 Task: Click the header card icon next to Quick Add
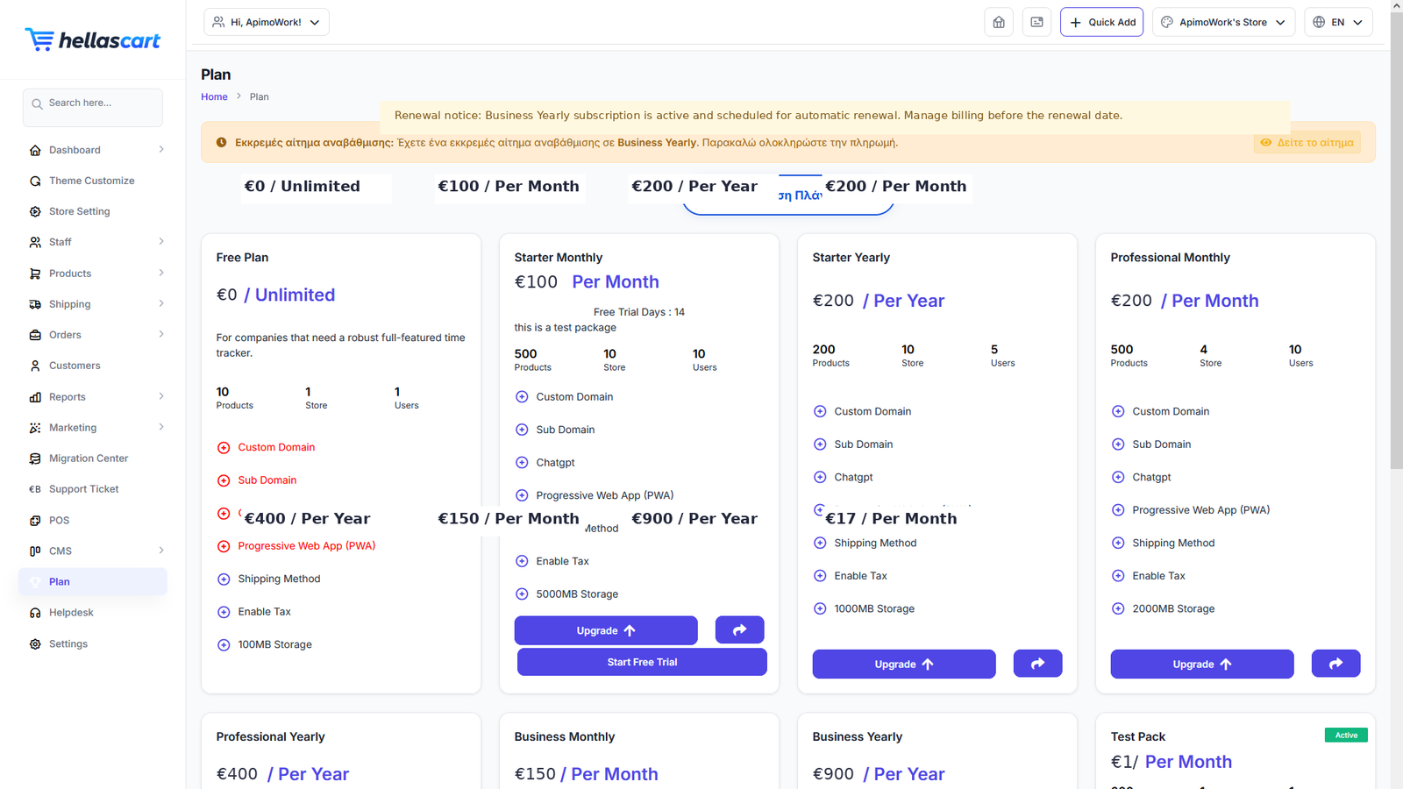tap(1036, 22)
